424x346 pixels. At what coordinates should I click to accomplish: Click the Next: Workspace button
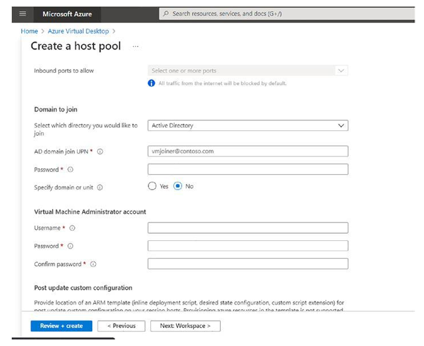click(x=185, y=326)
